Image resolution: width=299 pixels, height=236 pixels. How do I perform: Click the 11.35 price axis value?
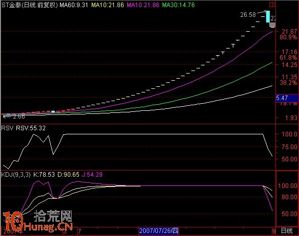[289, 77]
